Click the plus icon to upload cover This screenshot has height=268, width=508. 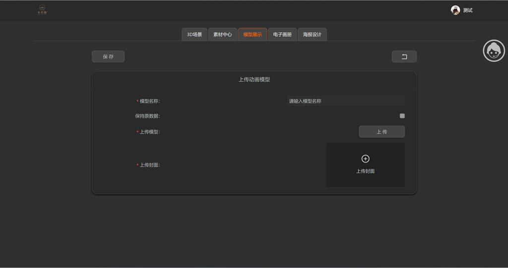[365, 159]
